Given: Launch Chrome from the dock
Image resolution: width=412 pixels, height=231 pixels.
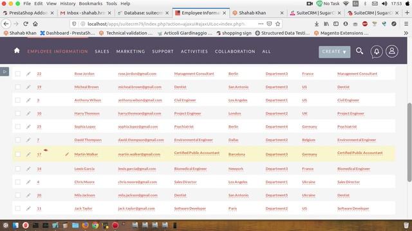Looking at the screenshot, I should pyautogui.click(x=95, y=225).
